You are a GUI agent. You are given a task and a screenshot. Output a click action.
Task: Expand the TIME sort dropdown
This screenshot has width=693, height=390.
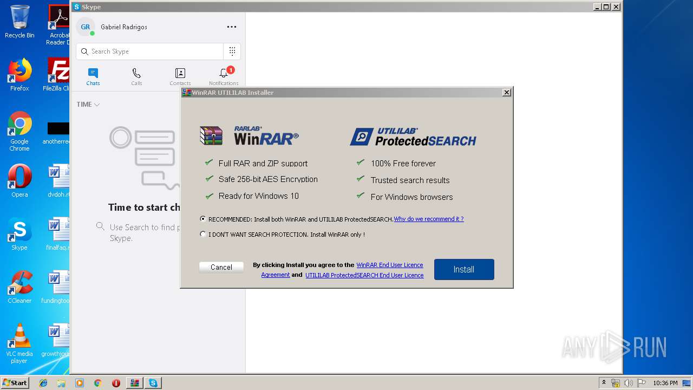coord(88,105)
